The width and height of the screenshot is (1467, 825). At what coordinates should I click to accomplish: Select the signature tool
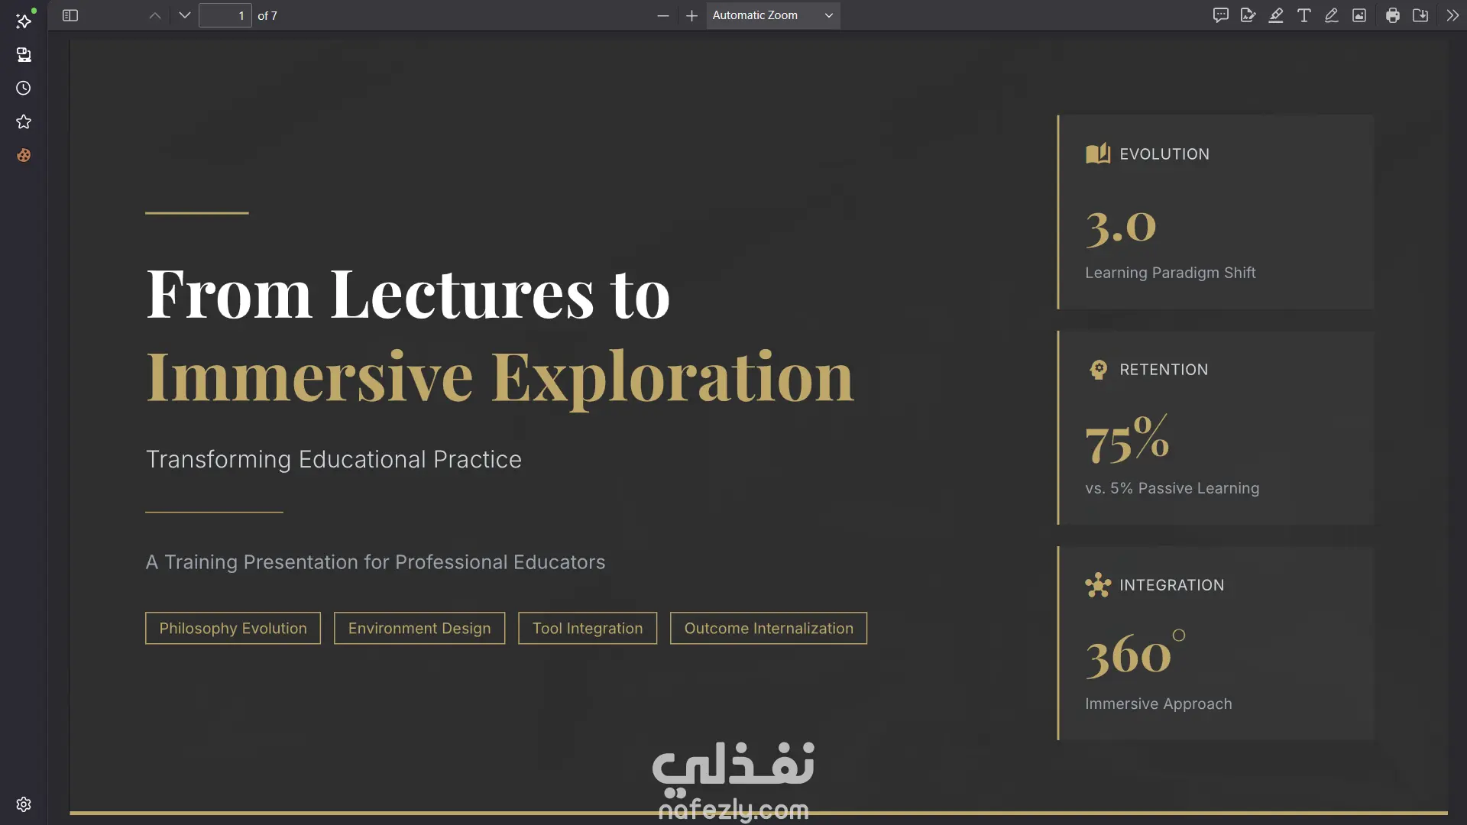[x=1248, y=15]
